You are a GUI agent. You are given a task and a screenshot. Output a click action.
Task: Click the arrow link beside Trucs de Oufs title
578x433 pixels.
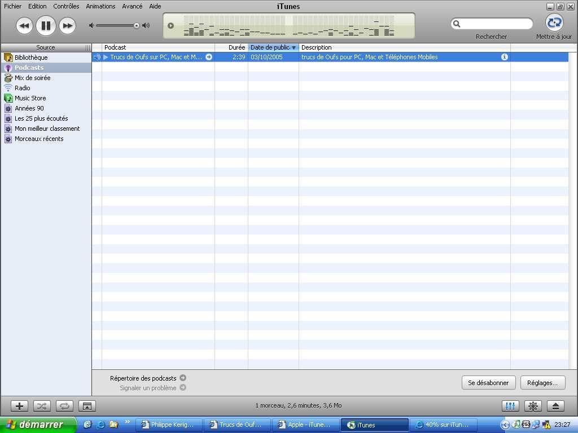click(209, 57)
